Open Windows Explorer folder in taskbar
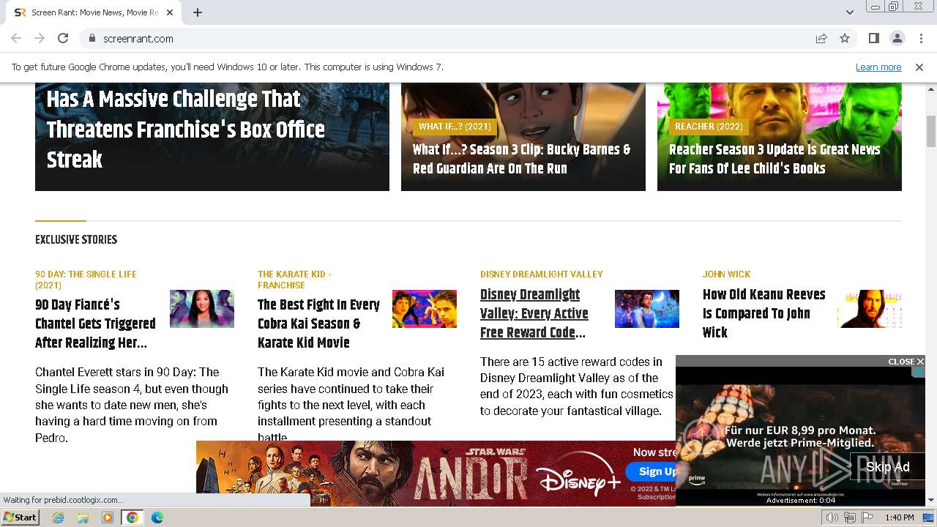The image size is (937, 527). [x=83, y=517]
